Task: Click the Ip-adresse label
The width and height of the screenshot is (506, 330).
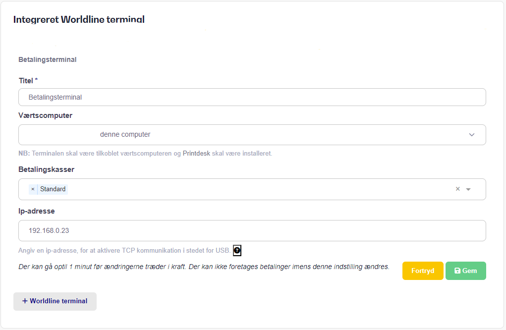Action: [37, 211]
